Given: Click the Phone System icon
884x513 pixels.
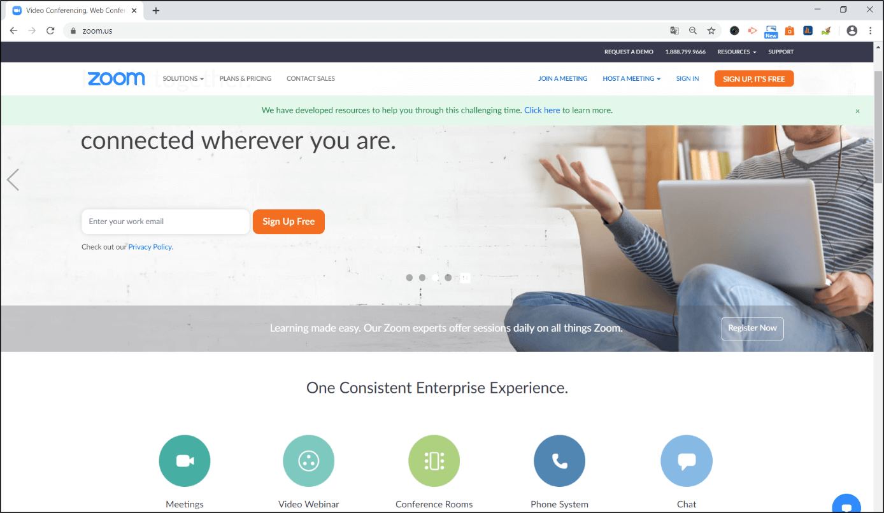Looking at the screenshot, I should (559, 461).
